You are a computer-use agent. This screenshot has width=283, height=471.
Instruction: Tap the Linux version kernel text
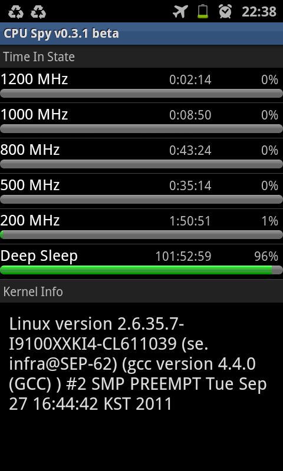coord(138,364)
